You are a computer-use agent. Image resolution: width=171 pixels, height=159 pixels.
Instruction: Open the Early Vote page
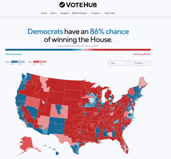110,13
